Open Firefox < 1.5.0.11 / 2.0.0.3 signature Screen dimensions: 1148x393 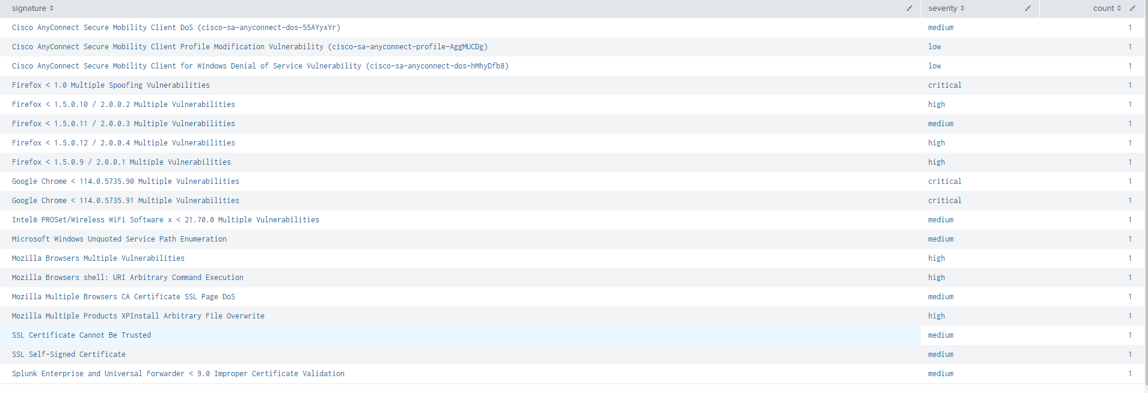pos(123,124)
